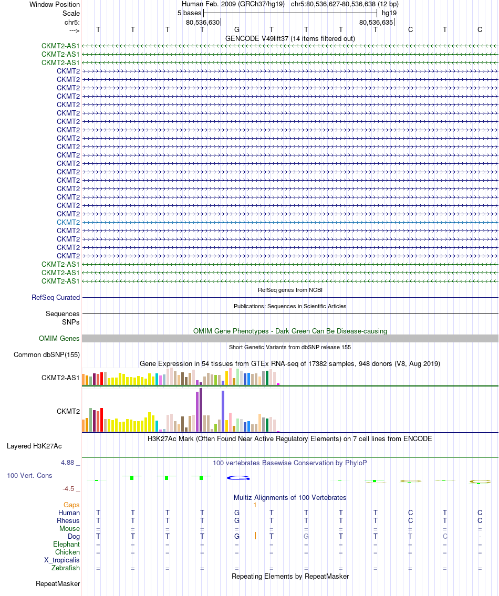Click the orange 1 in the Gaps row
499x596 pixels.
[x=255, y=505]
